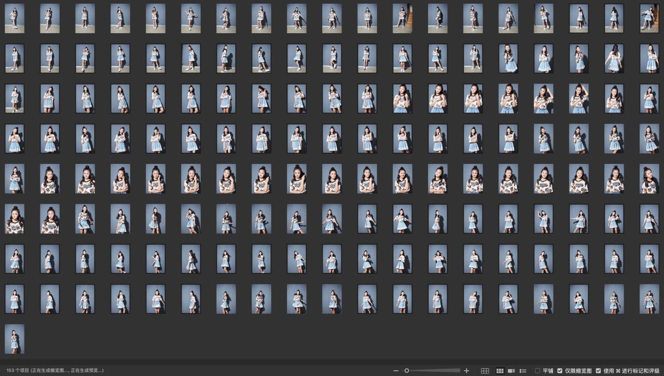
Task: Select the last thumbnail in the first row
Action: (649, 18)
